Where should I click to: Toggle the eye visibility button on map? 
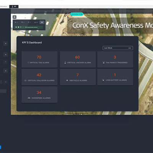(x=15, y=17)
